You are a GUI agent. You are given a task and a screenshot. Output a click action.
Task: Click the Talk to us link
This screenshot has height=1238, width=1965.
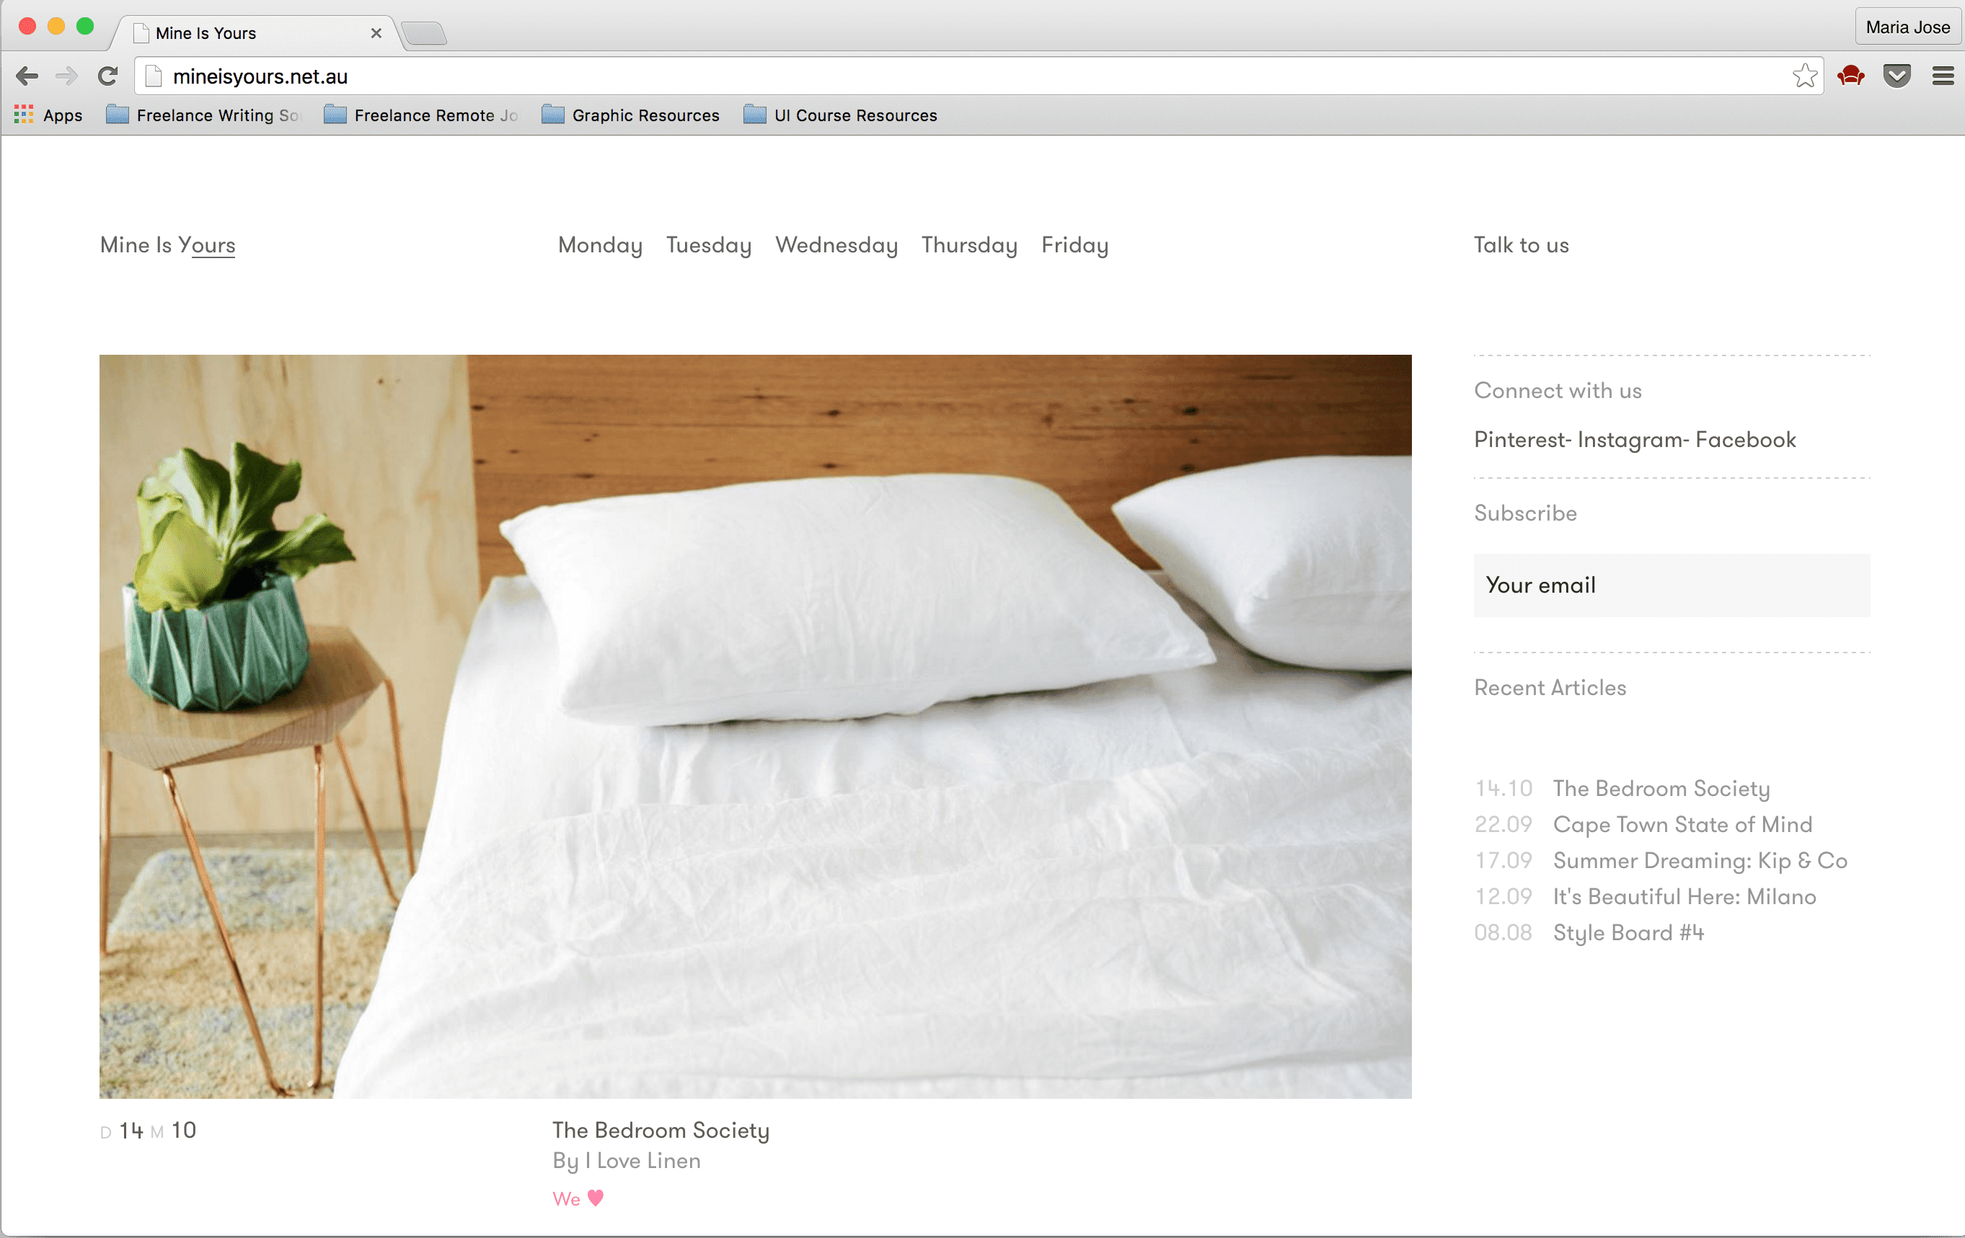[x=1520, y=245]
